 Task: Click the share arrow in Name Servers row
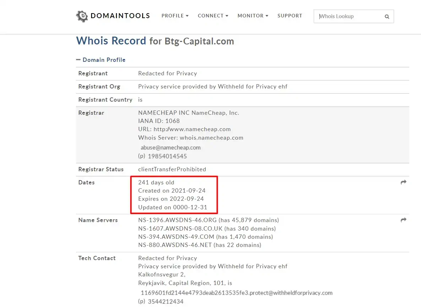(403, 220)
